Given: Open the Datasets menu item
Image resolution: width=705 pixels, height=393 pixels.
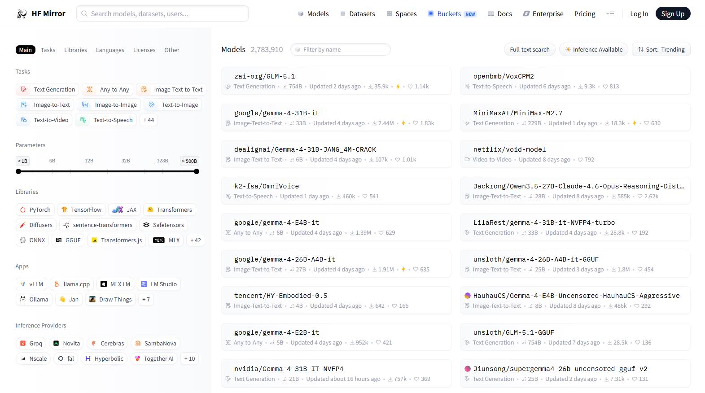Looking at the screenshot, I should pos(357,14).
